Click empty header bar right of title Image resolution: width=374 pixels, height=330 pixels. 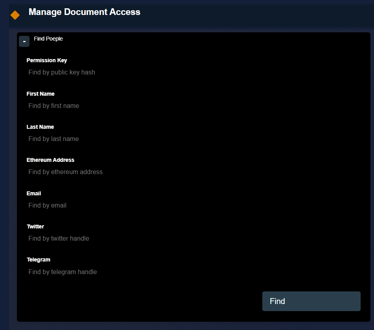pyautogui.click(x=256, y=15)
